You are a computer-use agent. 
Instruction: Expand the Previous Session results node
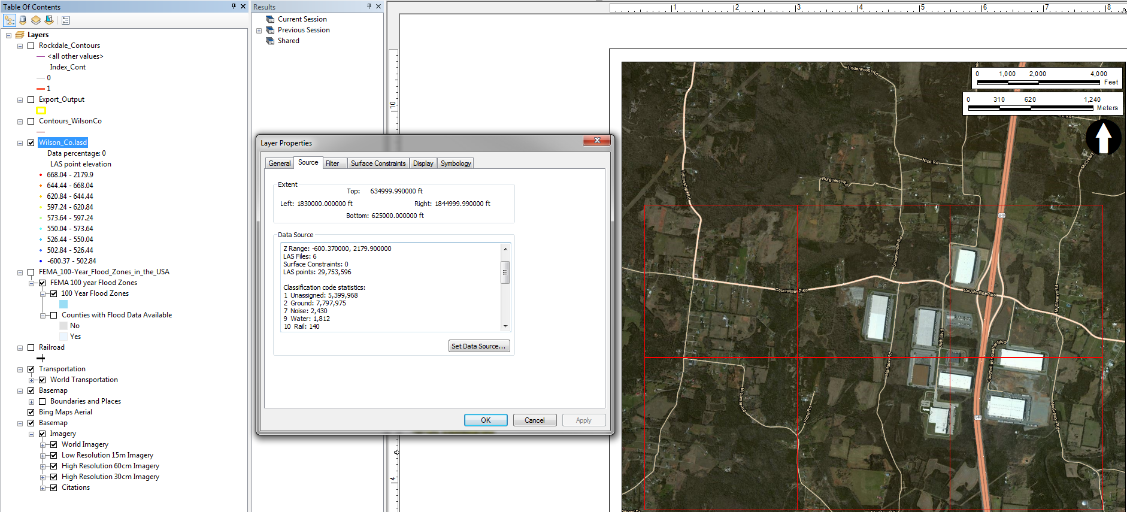[x=259, y=31]
